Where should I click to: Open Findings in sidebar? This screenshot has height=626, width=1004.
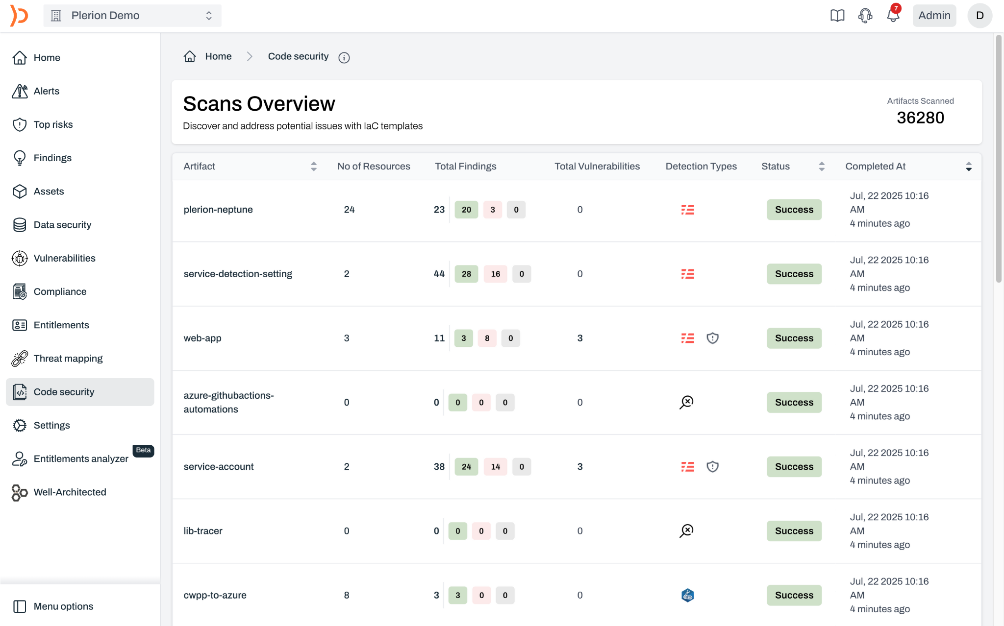coord(80,158)
